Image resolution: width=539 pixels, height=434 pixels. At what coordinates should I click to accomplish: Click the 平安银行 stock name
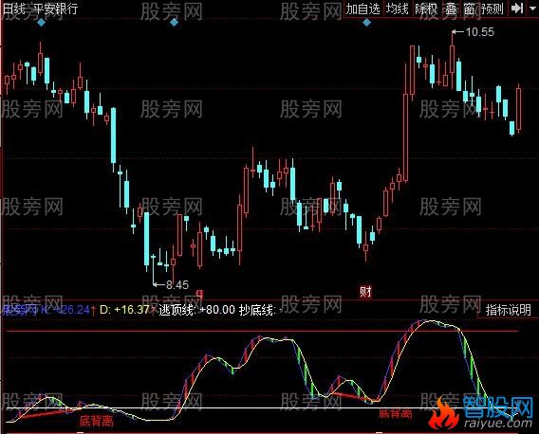pos(56,9)
